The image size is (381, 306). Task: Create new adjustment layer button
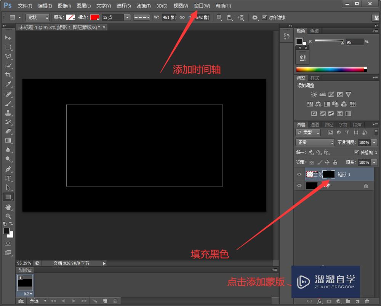pyautogui.click(x=338, y=301)
